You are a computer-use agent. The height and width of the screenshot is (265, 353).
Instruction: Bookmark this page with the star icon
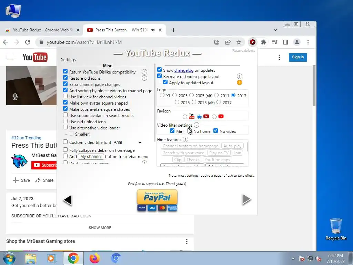(239, 42)
